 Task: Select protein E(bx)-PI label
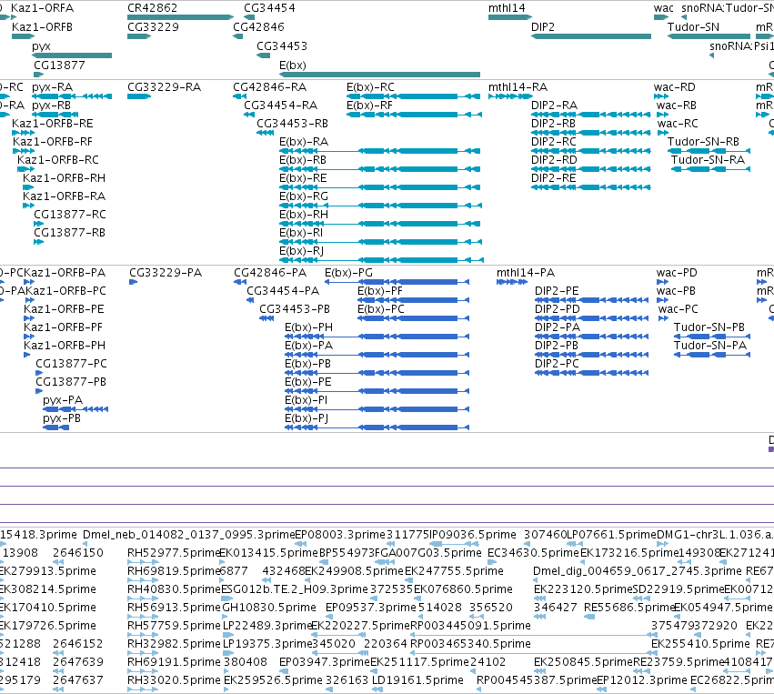coord(306,400)
